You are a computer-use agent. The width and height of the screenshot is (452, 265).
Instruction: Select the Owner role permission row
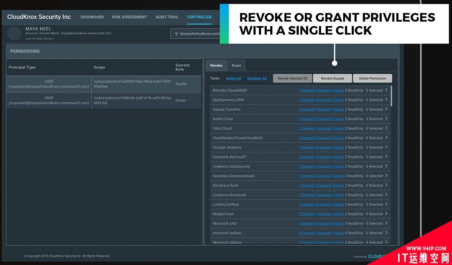(x=104, y=100)
